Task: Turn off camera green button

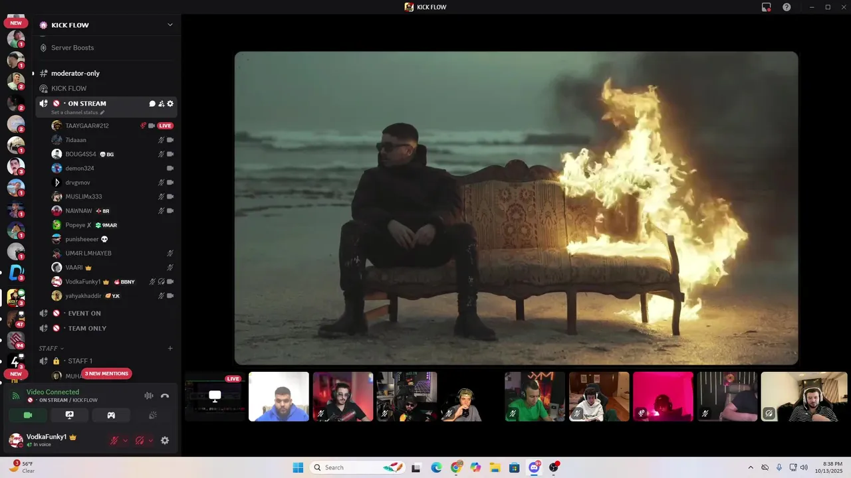Action: click(28, 415)
